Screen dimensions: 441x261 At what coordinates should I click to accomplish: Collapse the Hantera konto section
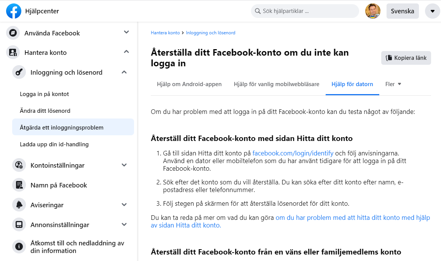coord(126,52)
